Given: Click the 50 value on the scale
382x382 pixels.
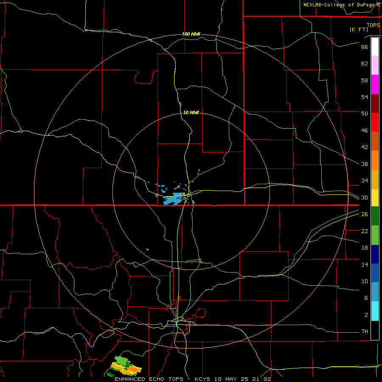Looking at the screenshot, I should pos(365,113).
